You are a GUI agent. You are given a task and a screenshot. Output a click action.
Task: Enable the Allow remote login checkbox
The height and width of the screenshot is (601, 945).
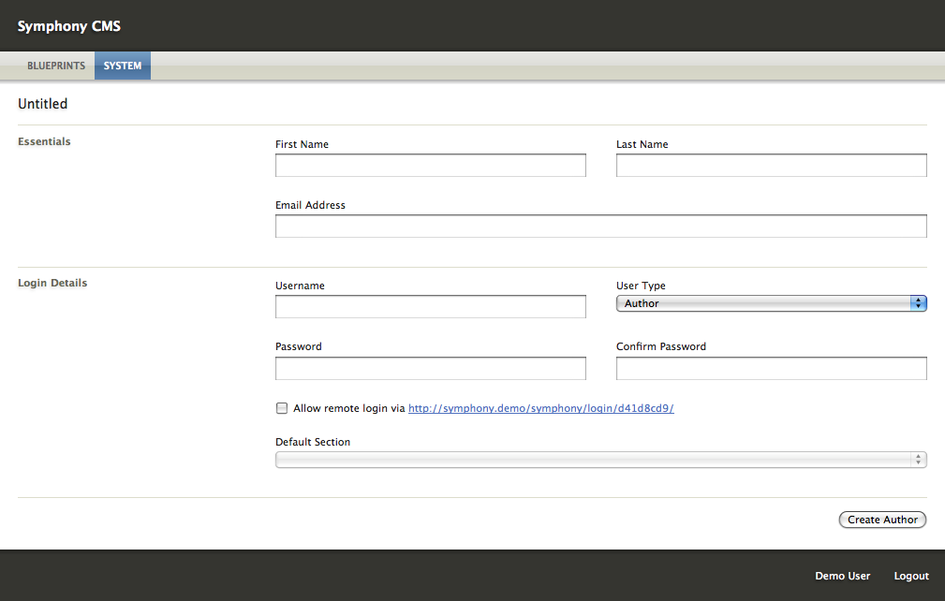click(x=282, y=408)
